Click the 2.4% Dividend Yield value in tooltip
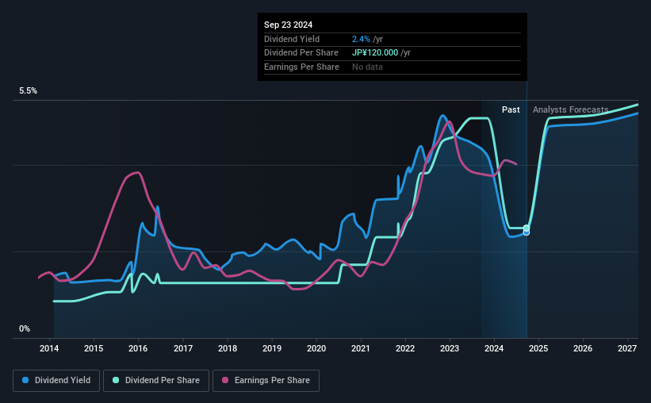Image resolution: width=651 pixels, height=403 pixels. point(361,39)
